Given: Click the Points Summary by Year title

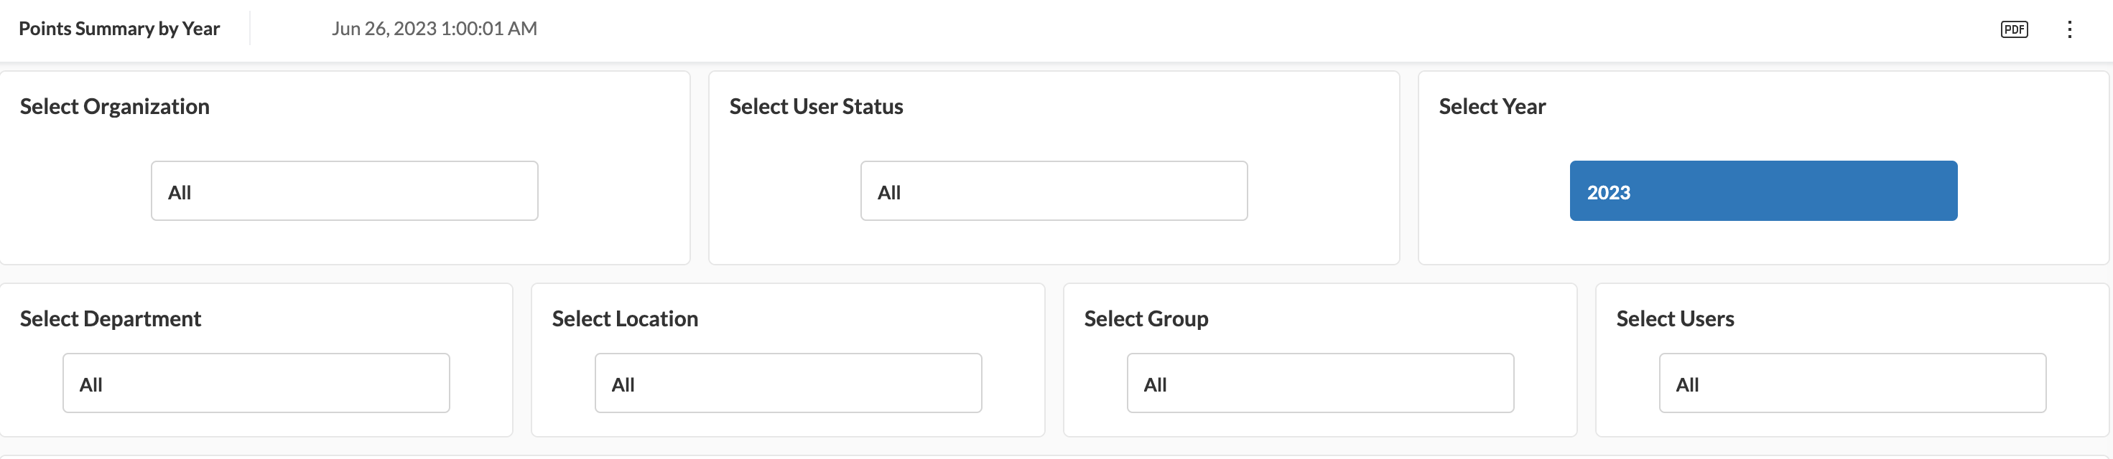Looking at the screenshot, I should coord(119,29).
